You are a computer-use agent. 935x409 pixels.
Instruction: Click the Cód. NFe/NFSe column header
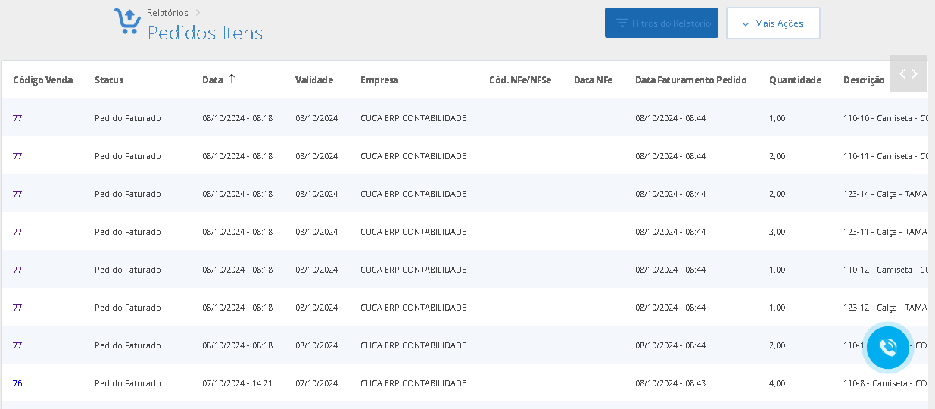(520, 80)
